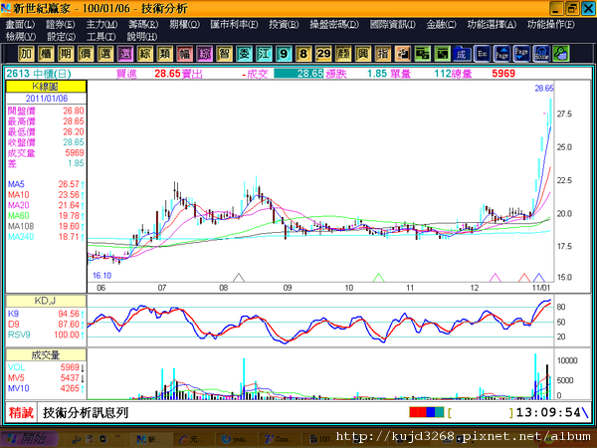Click the red-blue-cyan color bar in status bar
597x448 pixels.
[x=427, y=412]
